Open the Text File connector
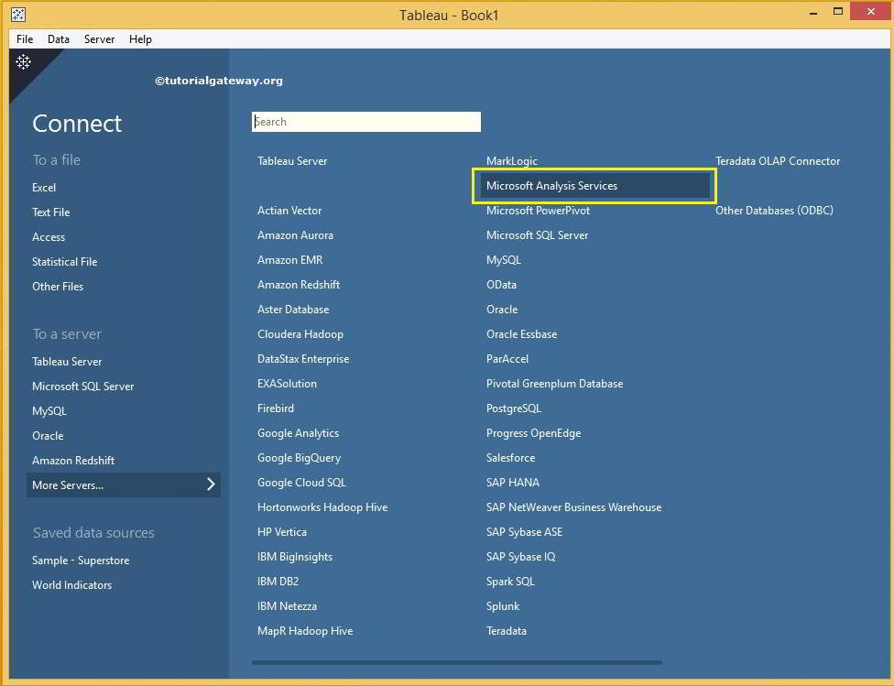 coord(51,212)
